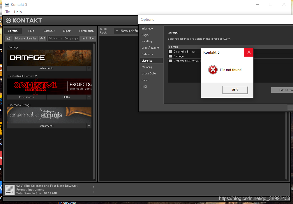Click the Kontakt logo in header

click(x=24, y=20)
